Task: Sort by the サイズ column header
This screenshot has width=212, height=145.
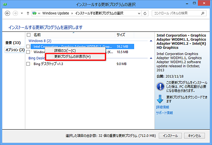Action: [125, 35]
